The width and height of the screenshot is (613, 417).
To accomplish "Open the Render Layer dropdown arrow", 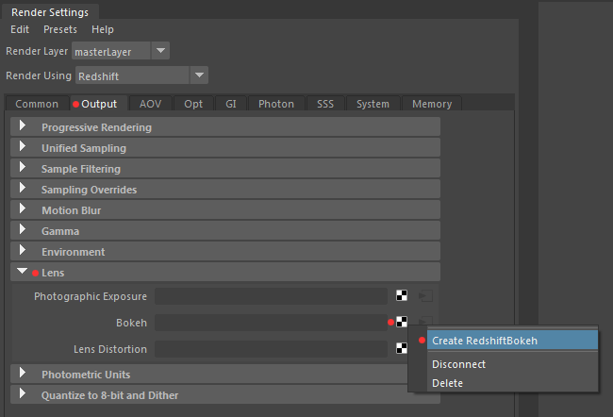I will pyautogui.click(x=160, y=51).
